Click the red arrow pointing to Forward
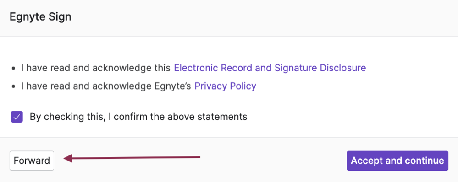The height and width of the screenshot is (182, 458). [132, 158]
